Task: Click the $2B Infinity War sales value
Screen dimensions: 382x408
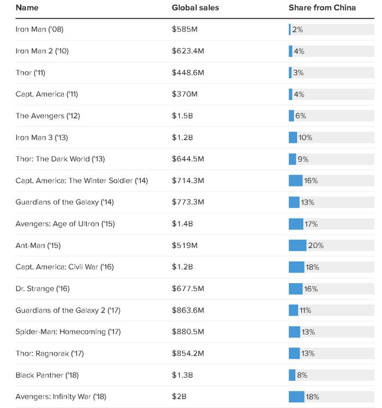Action: (179, 397)
